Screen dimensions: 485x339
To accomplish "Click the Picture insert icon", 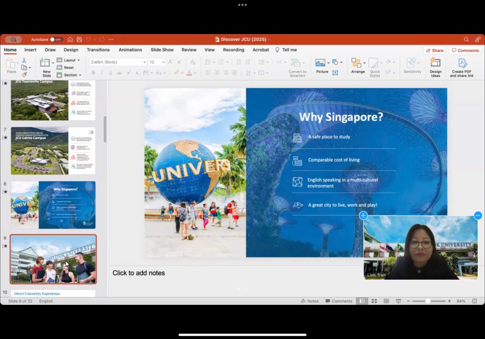I will coord(320,63).
